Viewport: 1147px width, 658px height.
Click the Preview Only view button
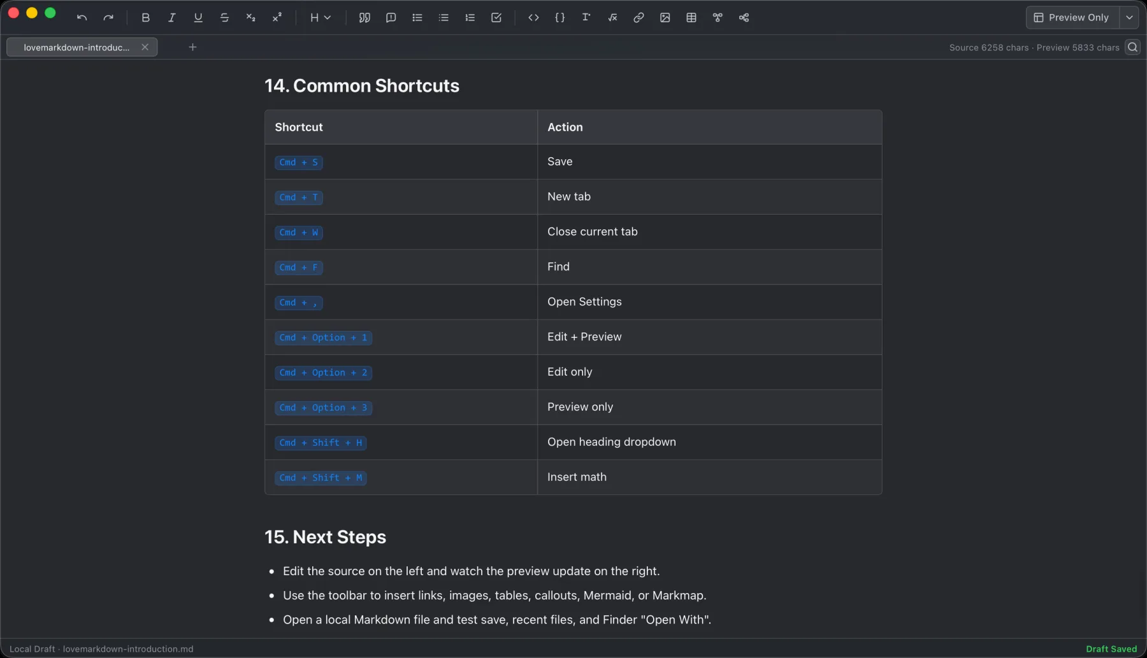click(1072, 18)
